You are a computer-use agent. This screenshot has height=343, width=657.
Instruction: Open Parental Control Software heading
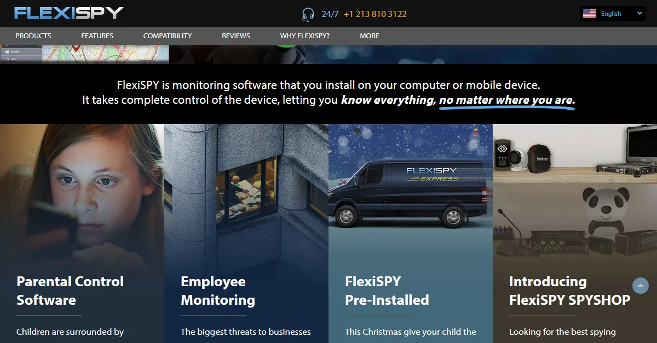click(x=70, y=291)
